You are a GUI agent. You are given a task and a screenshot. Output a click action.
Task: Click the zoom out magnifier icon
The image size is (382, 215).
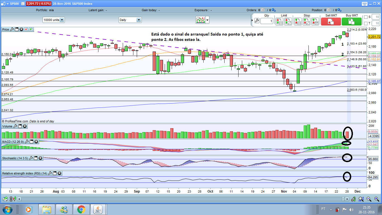click(x=369, y=199)
